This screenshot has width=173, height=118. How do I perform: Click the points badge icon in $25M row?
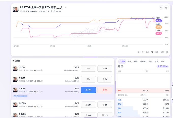pyautogui.click(x=35, y=81)
